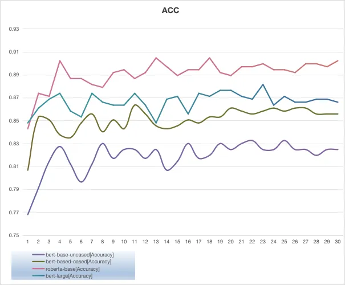
Task: Select the roberta-base[Accuracy] legend entry
Action: [x=66, y=268]
